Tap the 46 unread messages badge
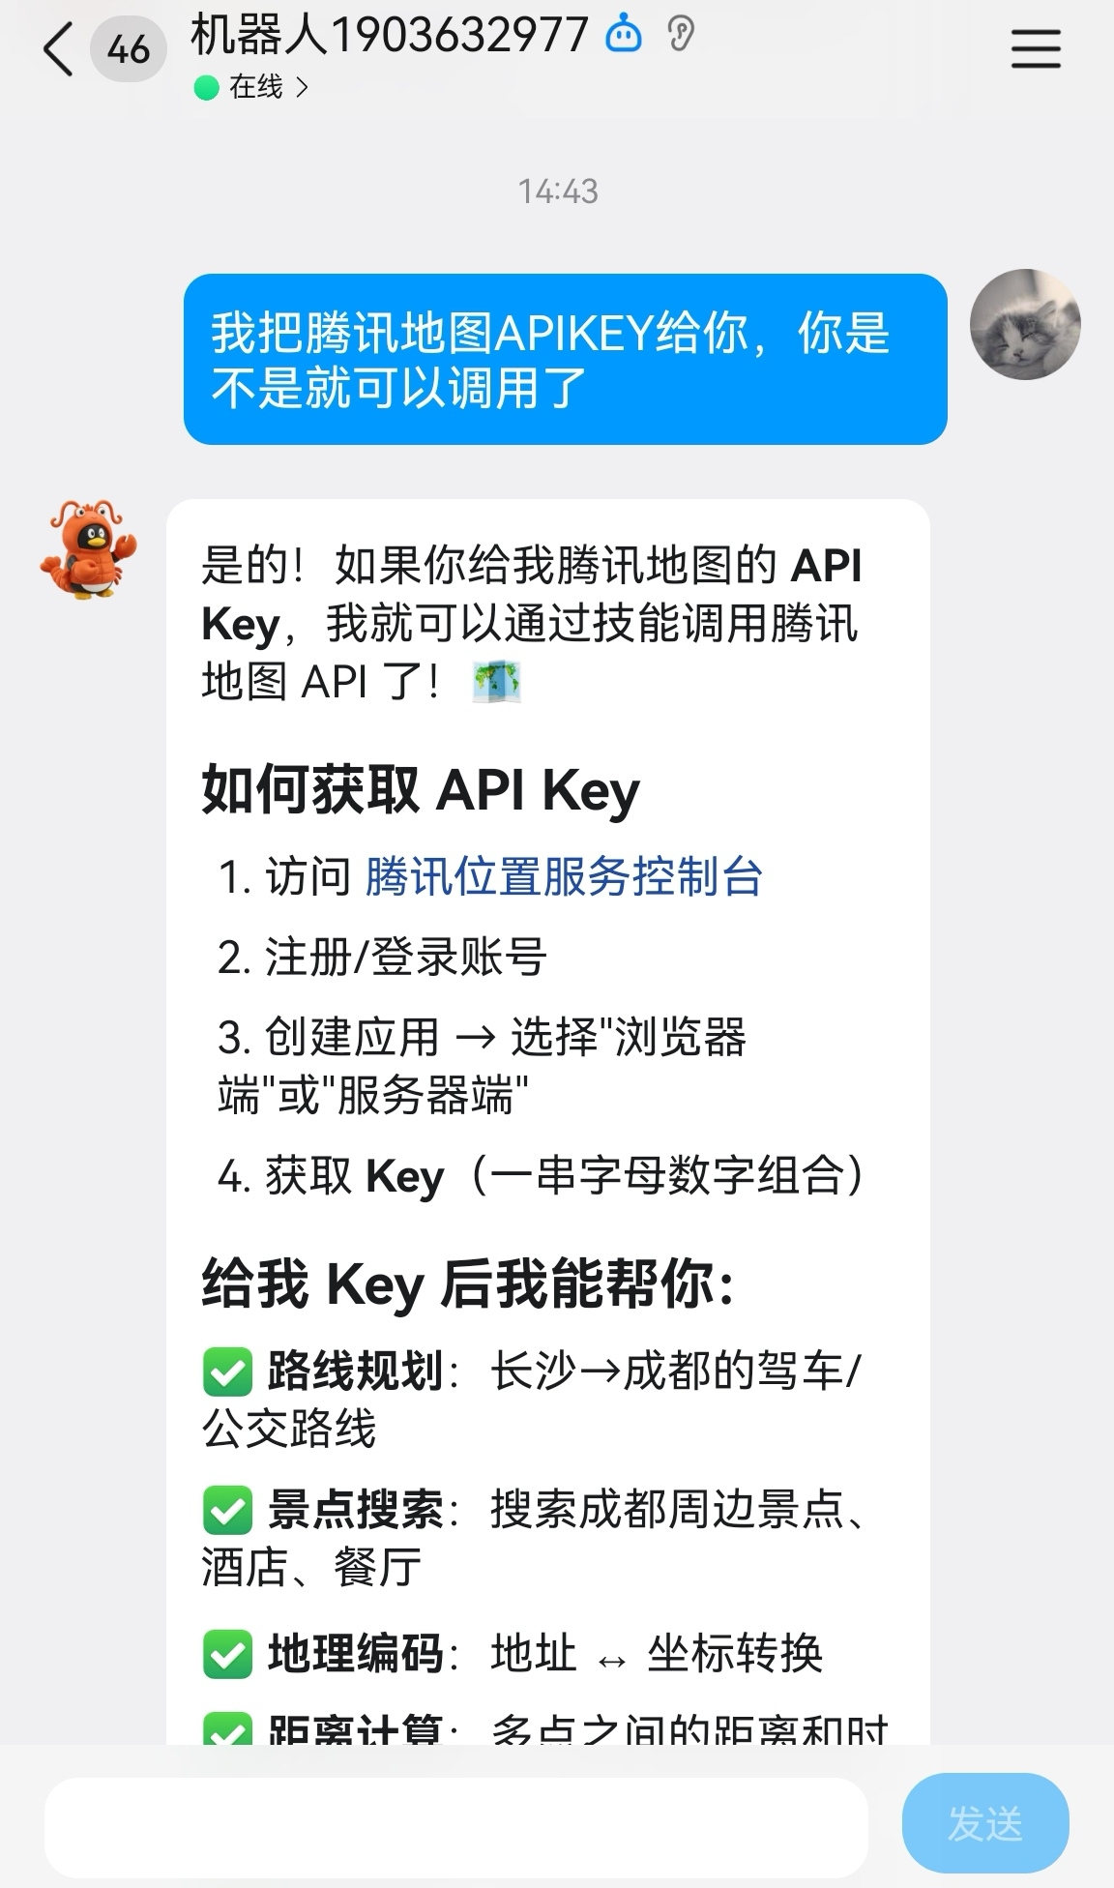Screen dimensions: 1114x1888 pyautogui.click(x=129, y=49)
